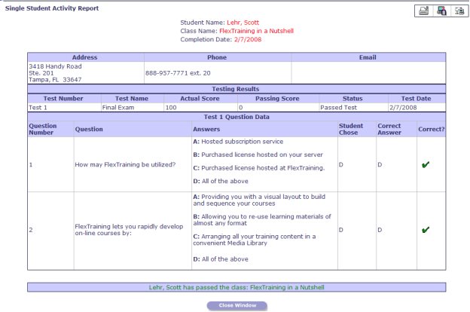
Task: Close the report with Close Window button
Action: (x=237, y=305)
